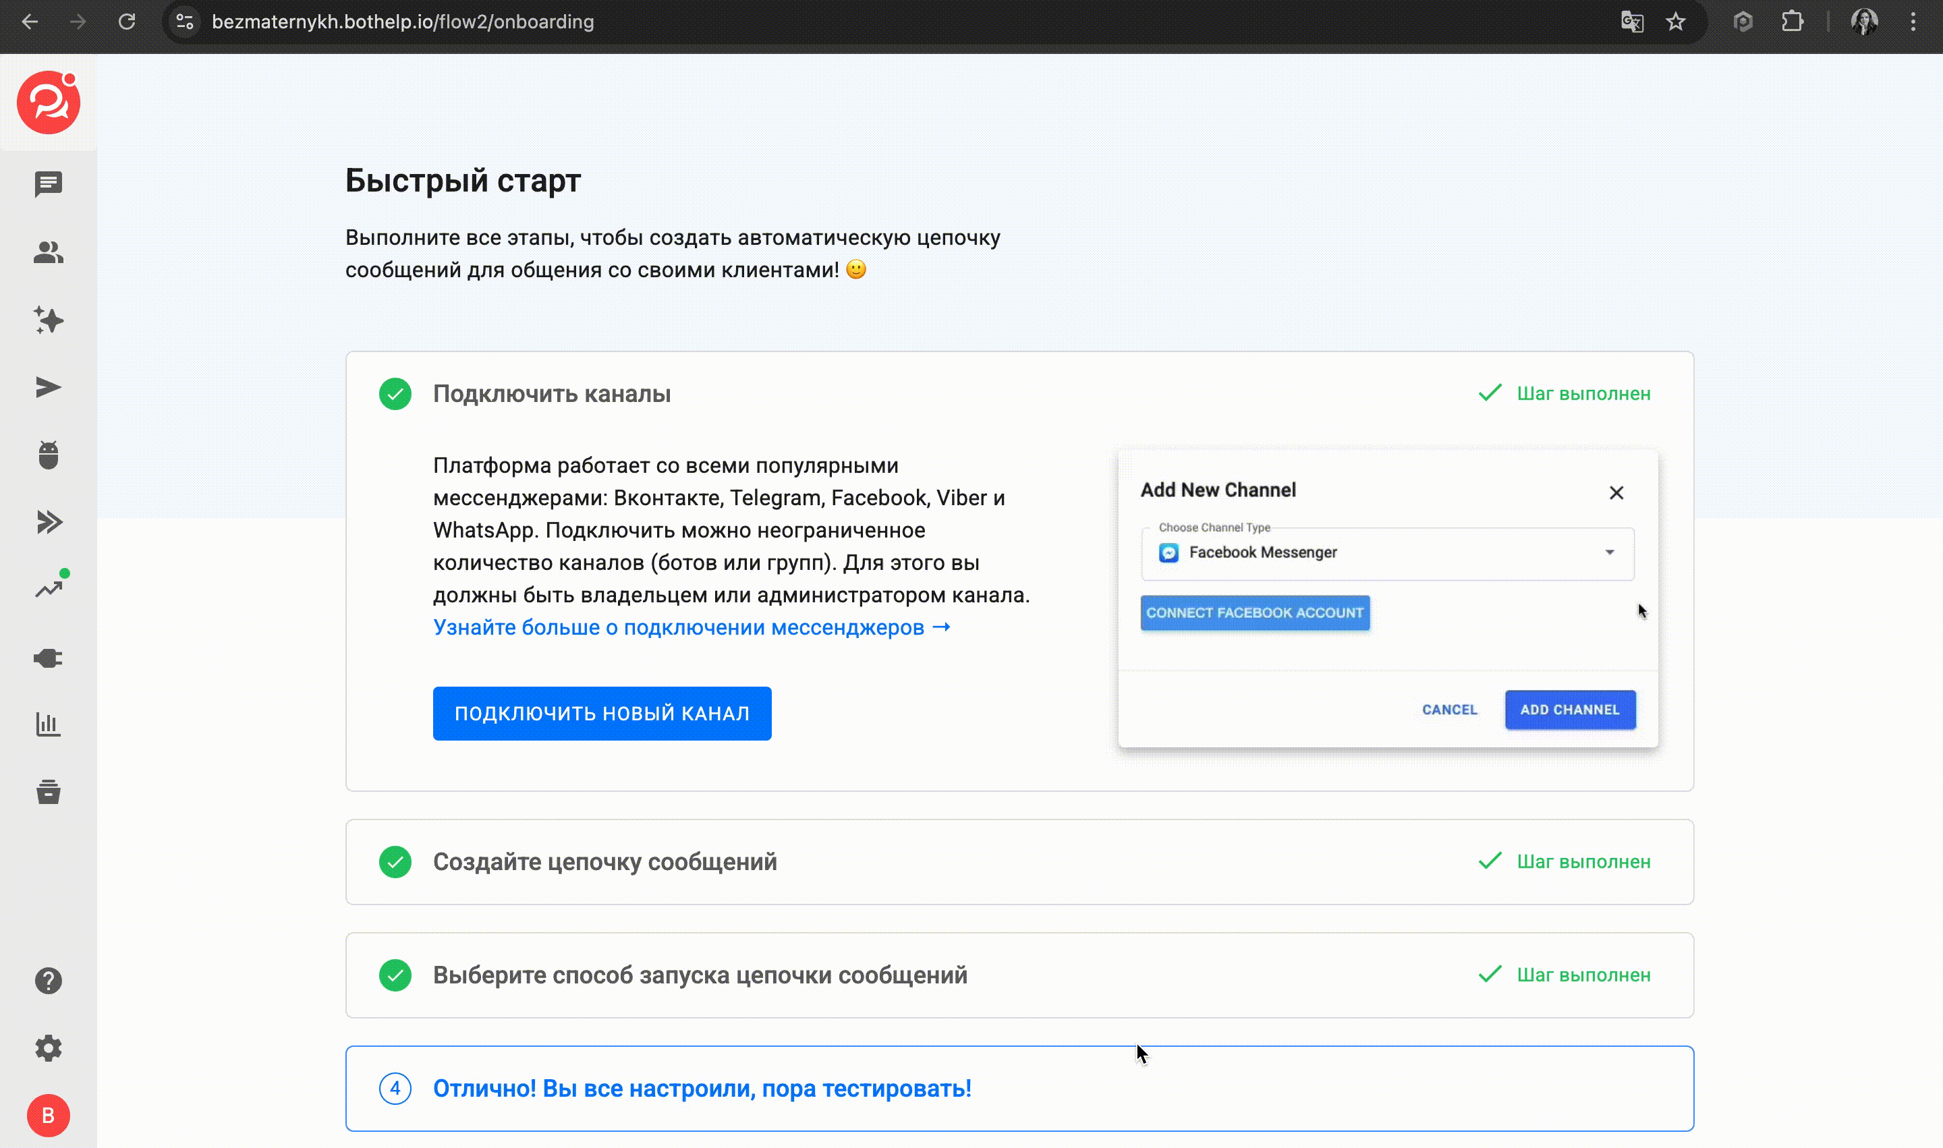
Task: Click the double-chevron flows icon
Action: point(48,522)
